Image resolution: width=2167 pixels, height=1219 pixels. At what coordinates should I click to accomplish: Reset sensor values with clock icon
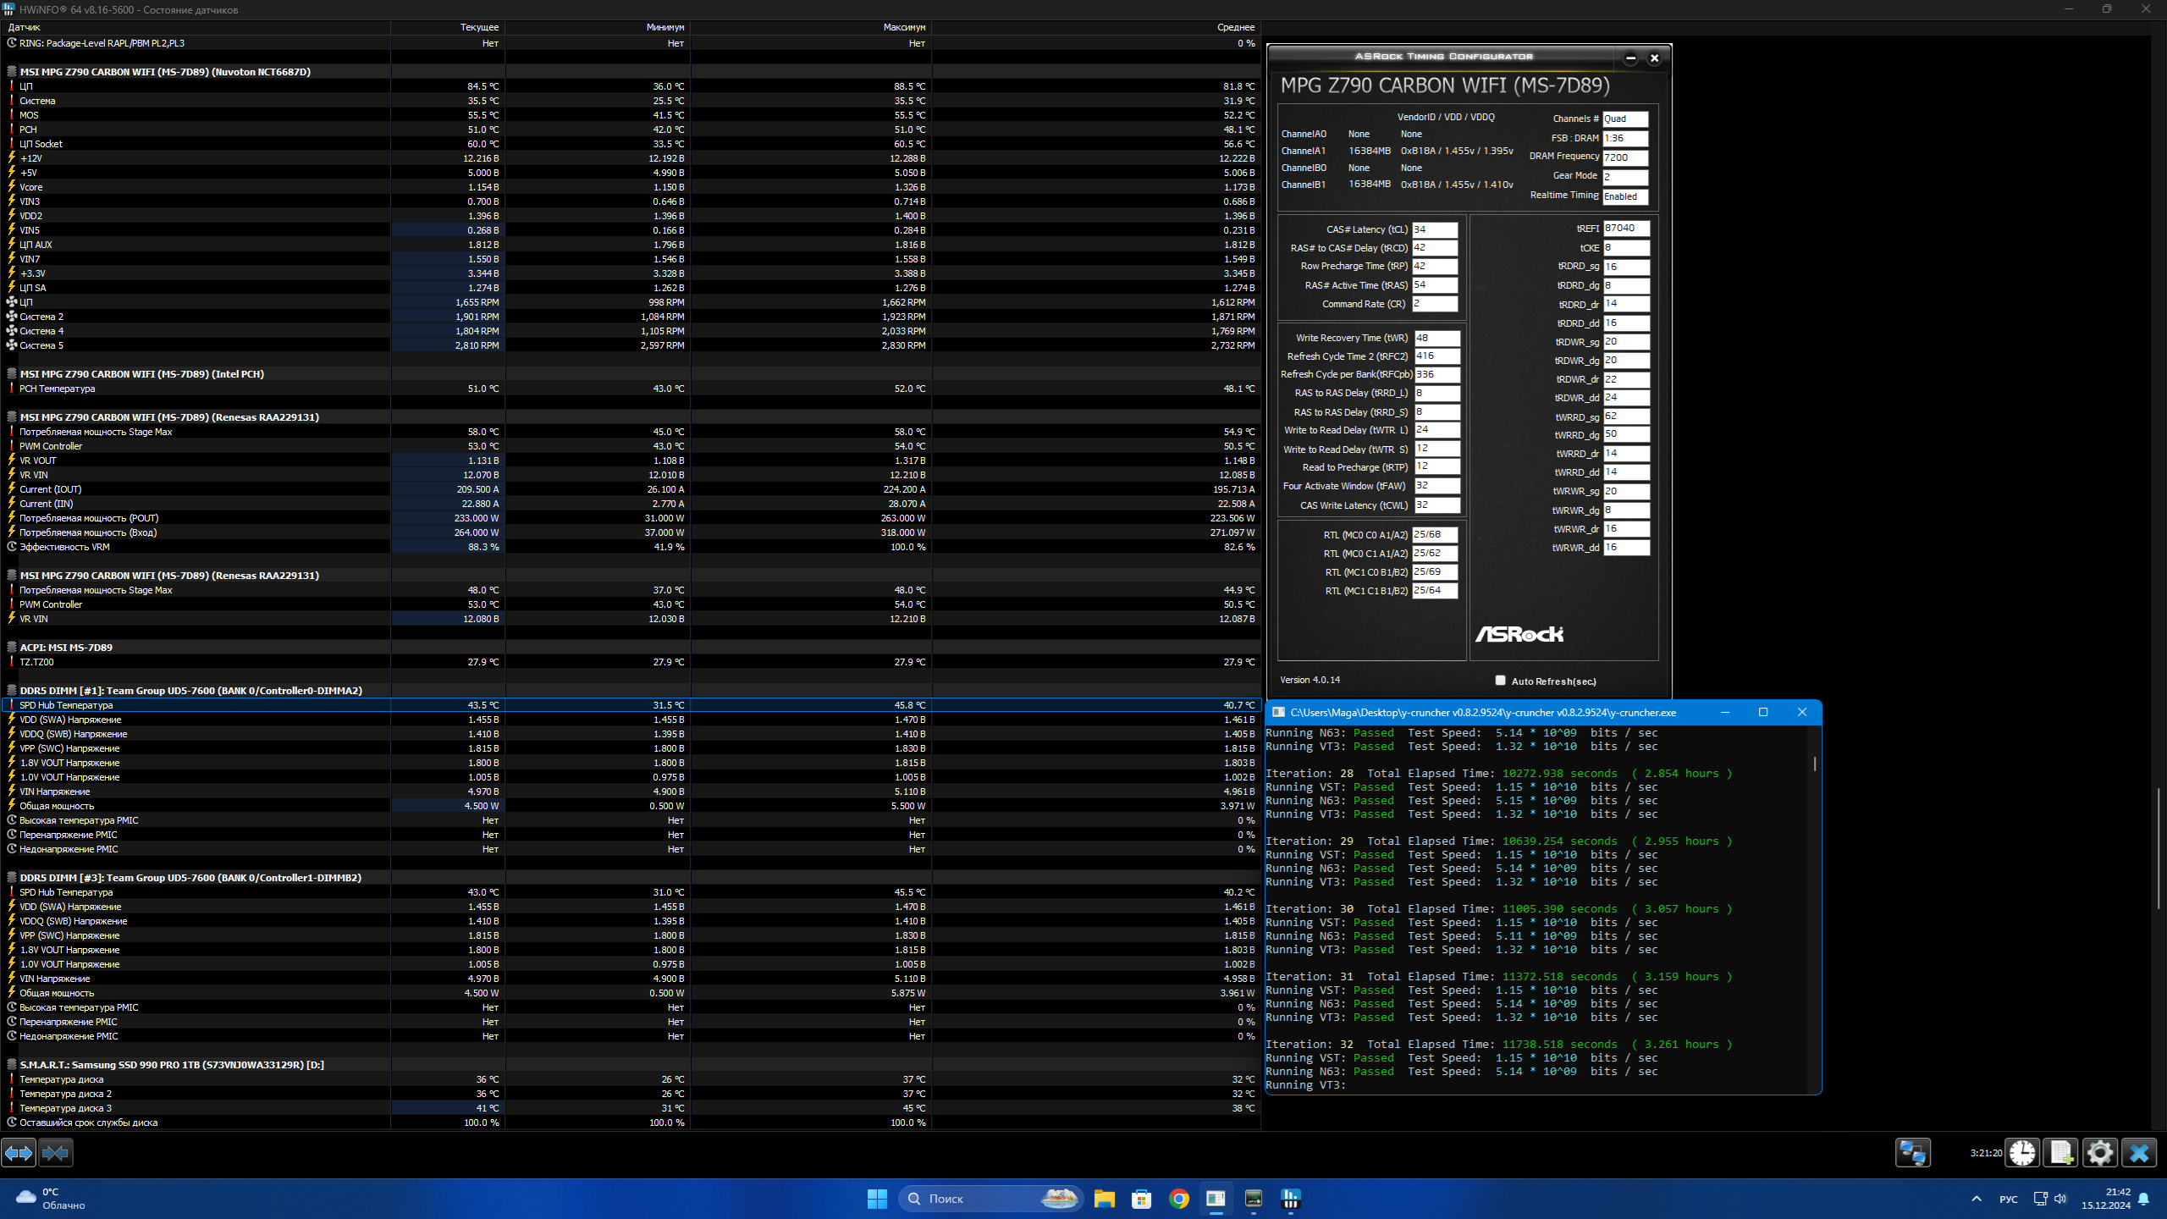pos(2022,1152)
